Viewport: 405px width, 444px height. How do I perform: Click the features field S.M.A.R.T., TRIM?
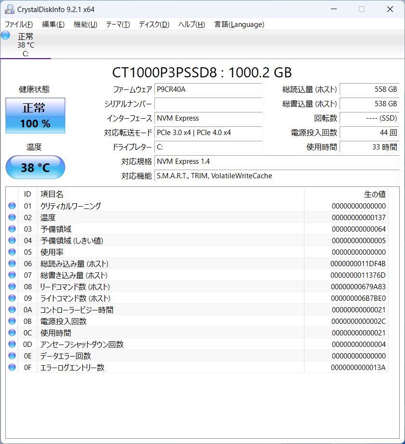point(277,176)
